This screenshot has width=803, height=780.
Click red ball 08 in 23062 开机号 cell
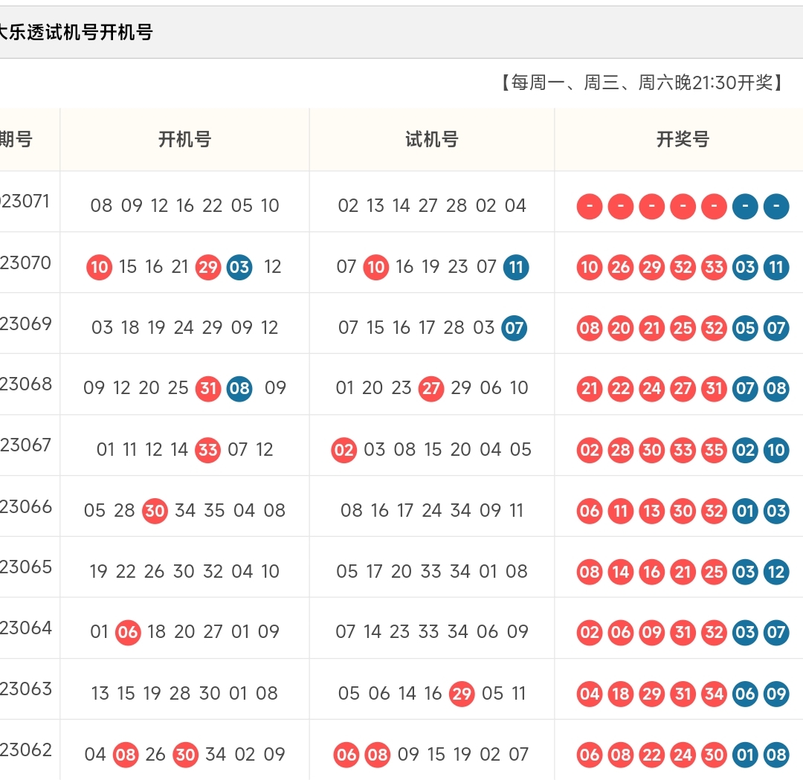pos(126,755)
